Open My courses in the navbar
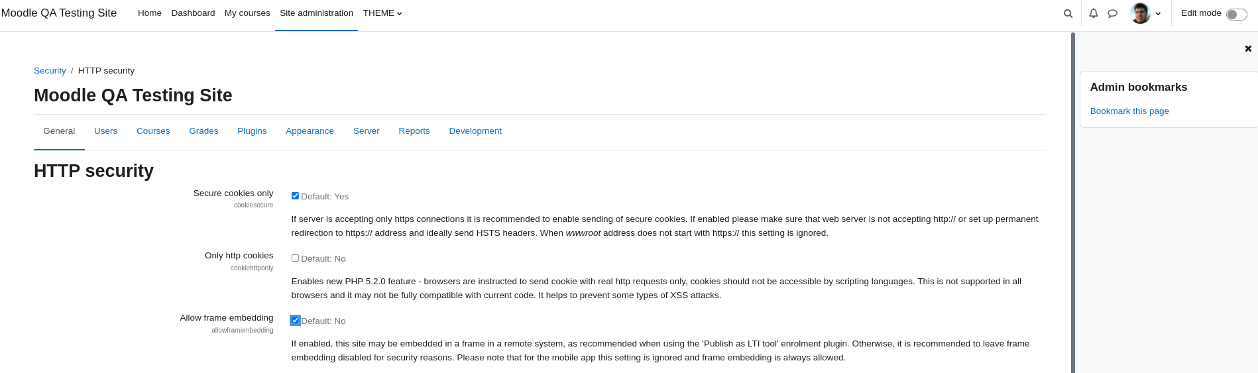 point(247,13)
